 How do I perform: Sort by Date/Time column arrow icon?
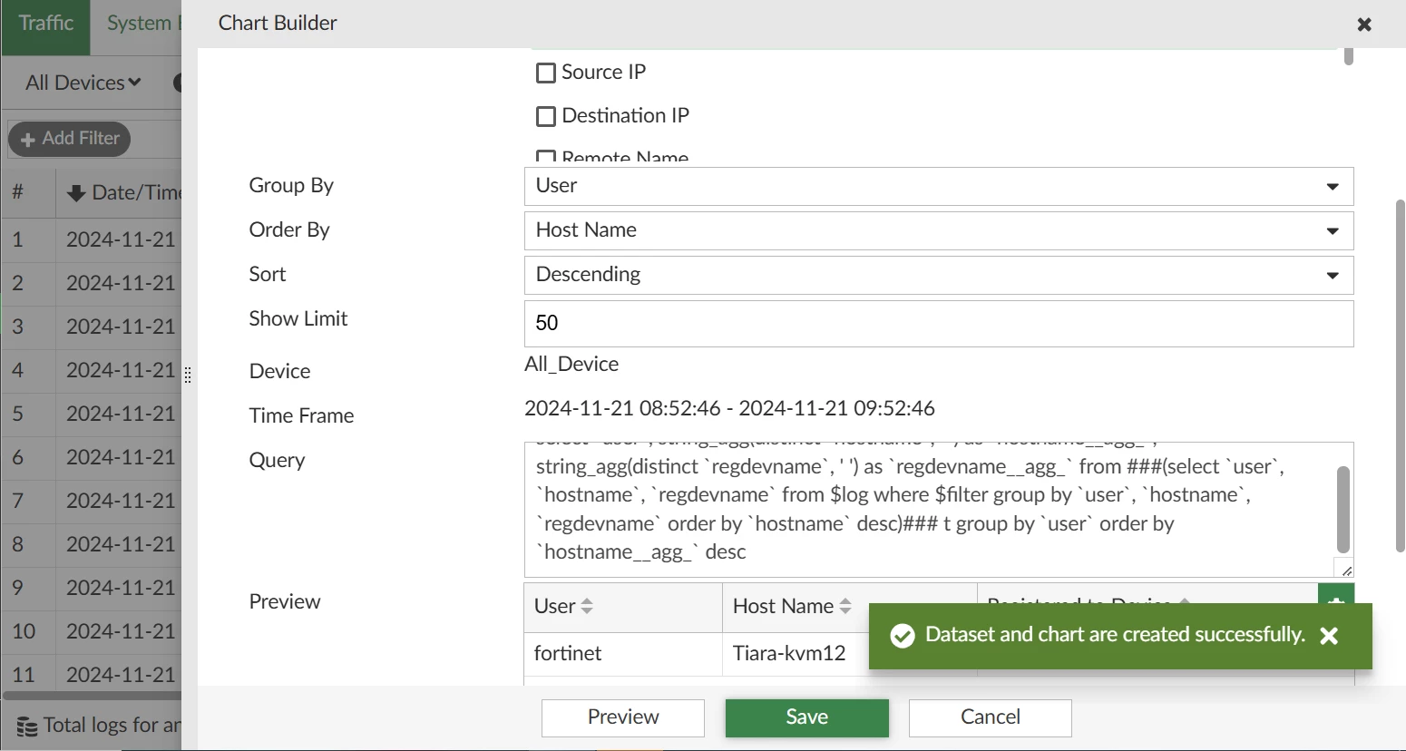pos(76,193)
